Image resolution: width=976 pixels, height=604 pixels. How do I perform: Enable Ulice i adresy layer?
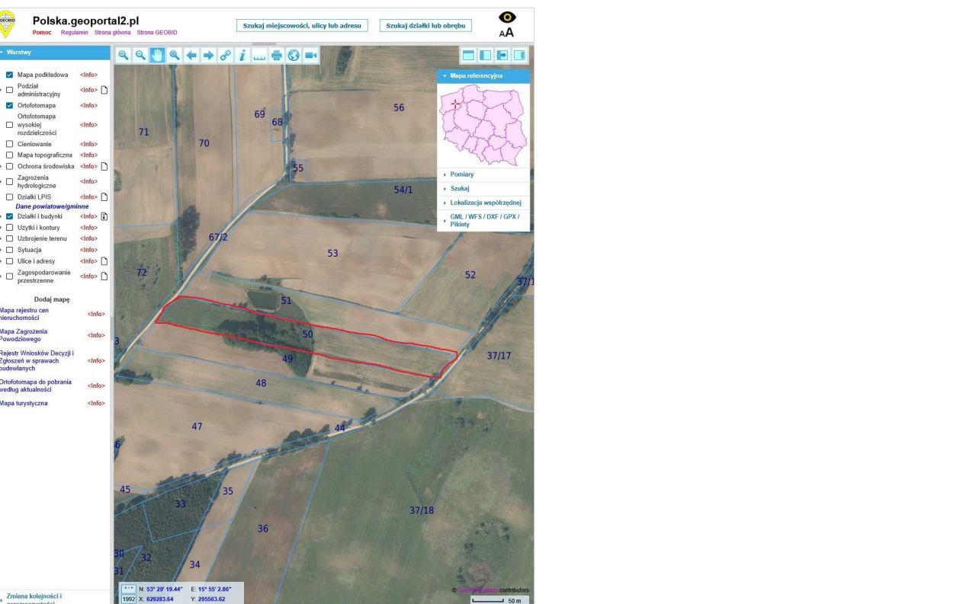pyautogui.click(x=10, y=261)
